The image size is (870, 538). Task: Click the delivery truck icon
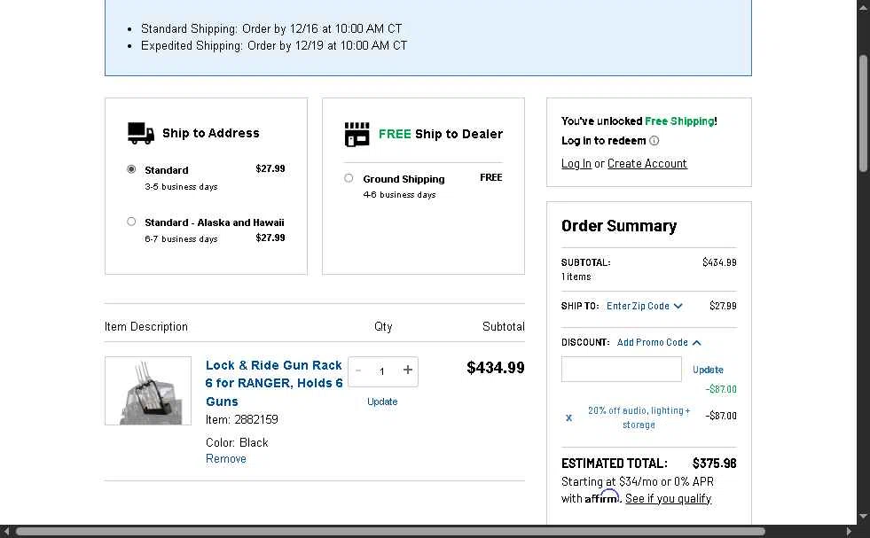[141, 133]
